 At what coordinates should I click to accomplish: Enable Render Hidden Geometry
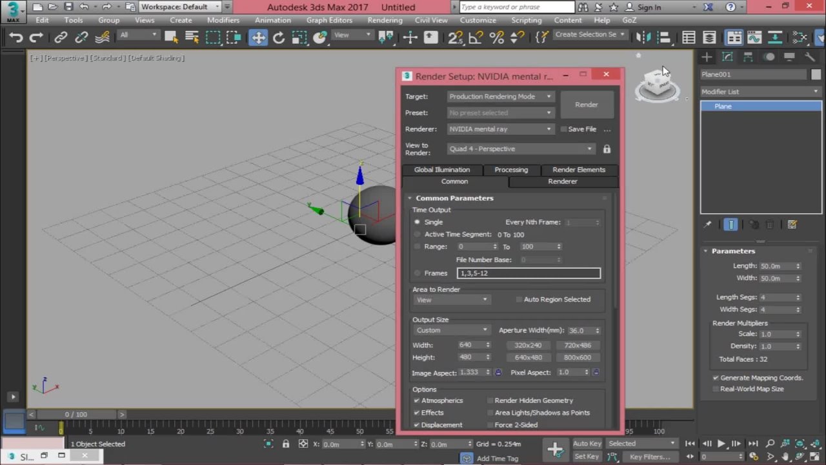(x=490, y=400)
